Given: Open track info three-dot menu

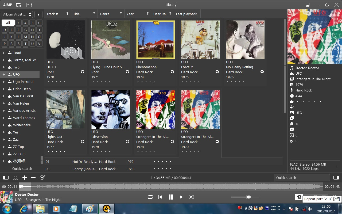Looking at the screenshot, I should click(x=337, y=167).
